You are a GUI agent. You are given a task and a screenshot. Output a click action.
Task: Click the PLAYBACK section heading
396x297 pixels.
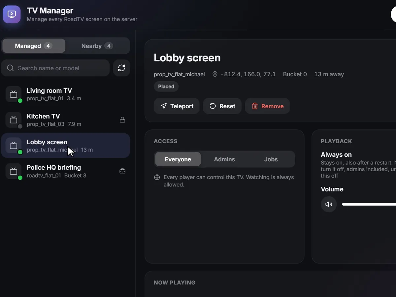336,141
